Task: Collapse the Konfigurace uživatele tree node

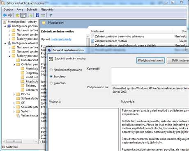Action: [5, 43]
